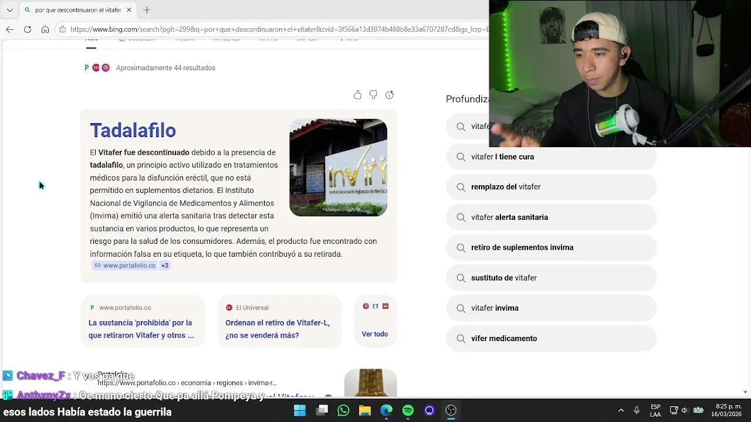Screen dimensions: 751x422
Task: Select suggestion 'remplazo del vitafer'
Action: pos(552,187)
